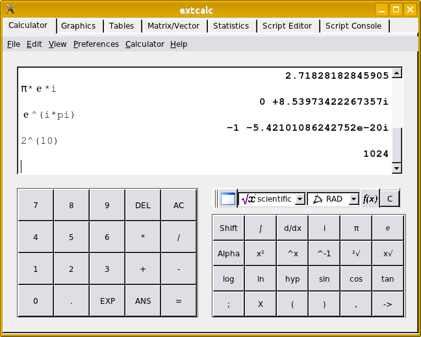Click the minus - key

pyautogui.click(x=179, y=269)
